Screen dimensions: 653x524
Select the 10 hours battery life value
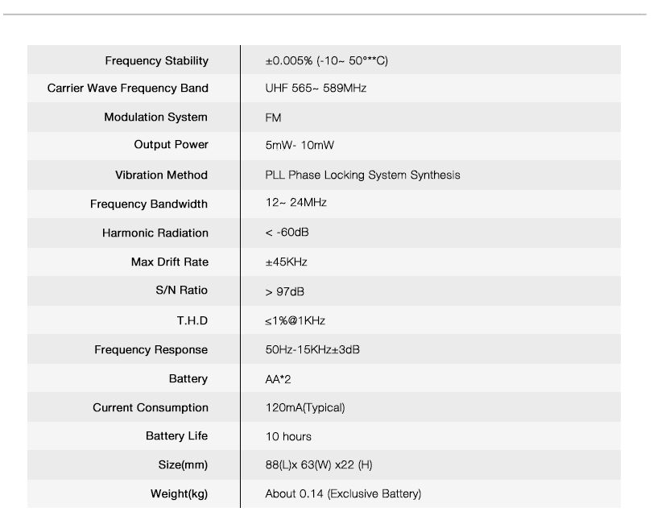pyautogui.click(x=288, y=437)
